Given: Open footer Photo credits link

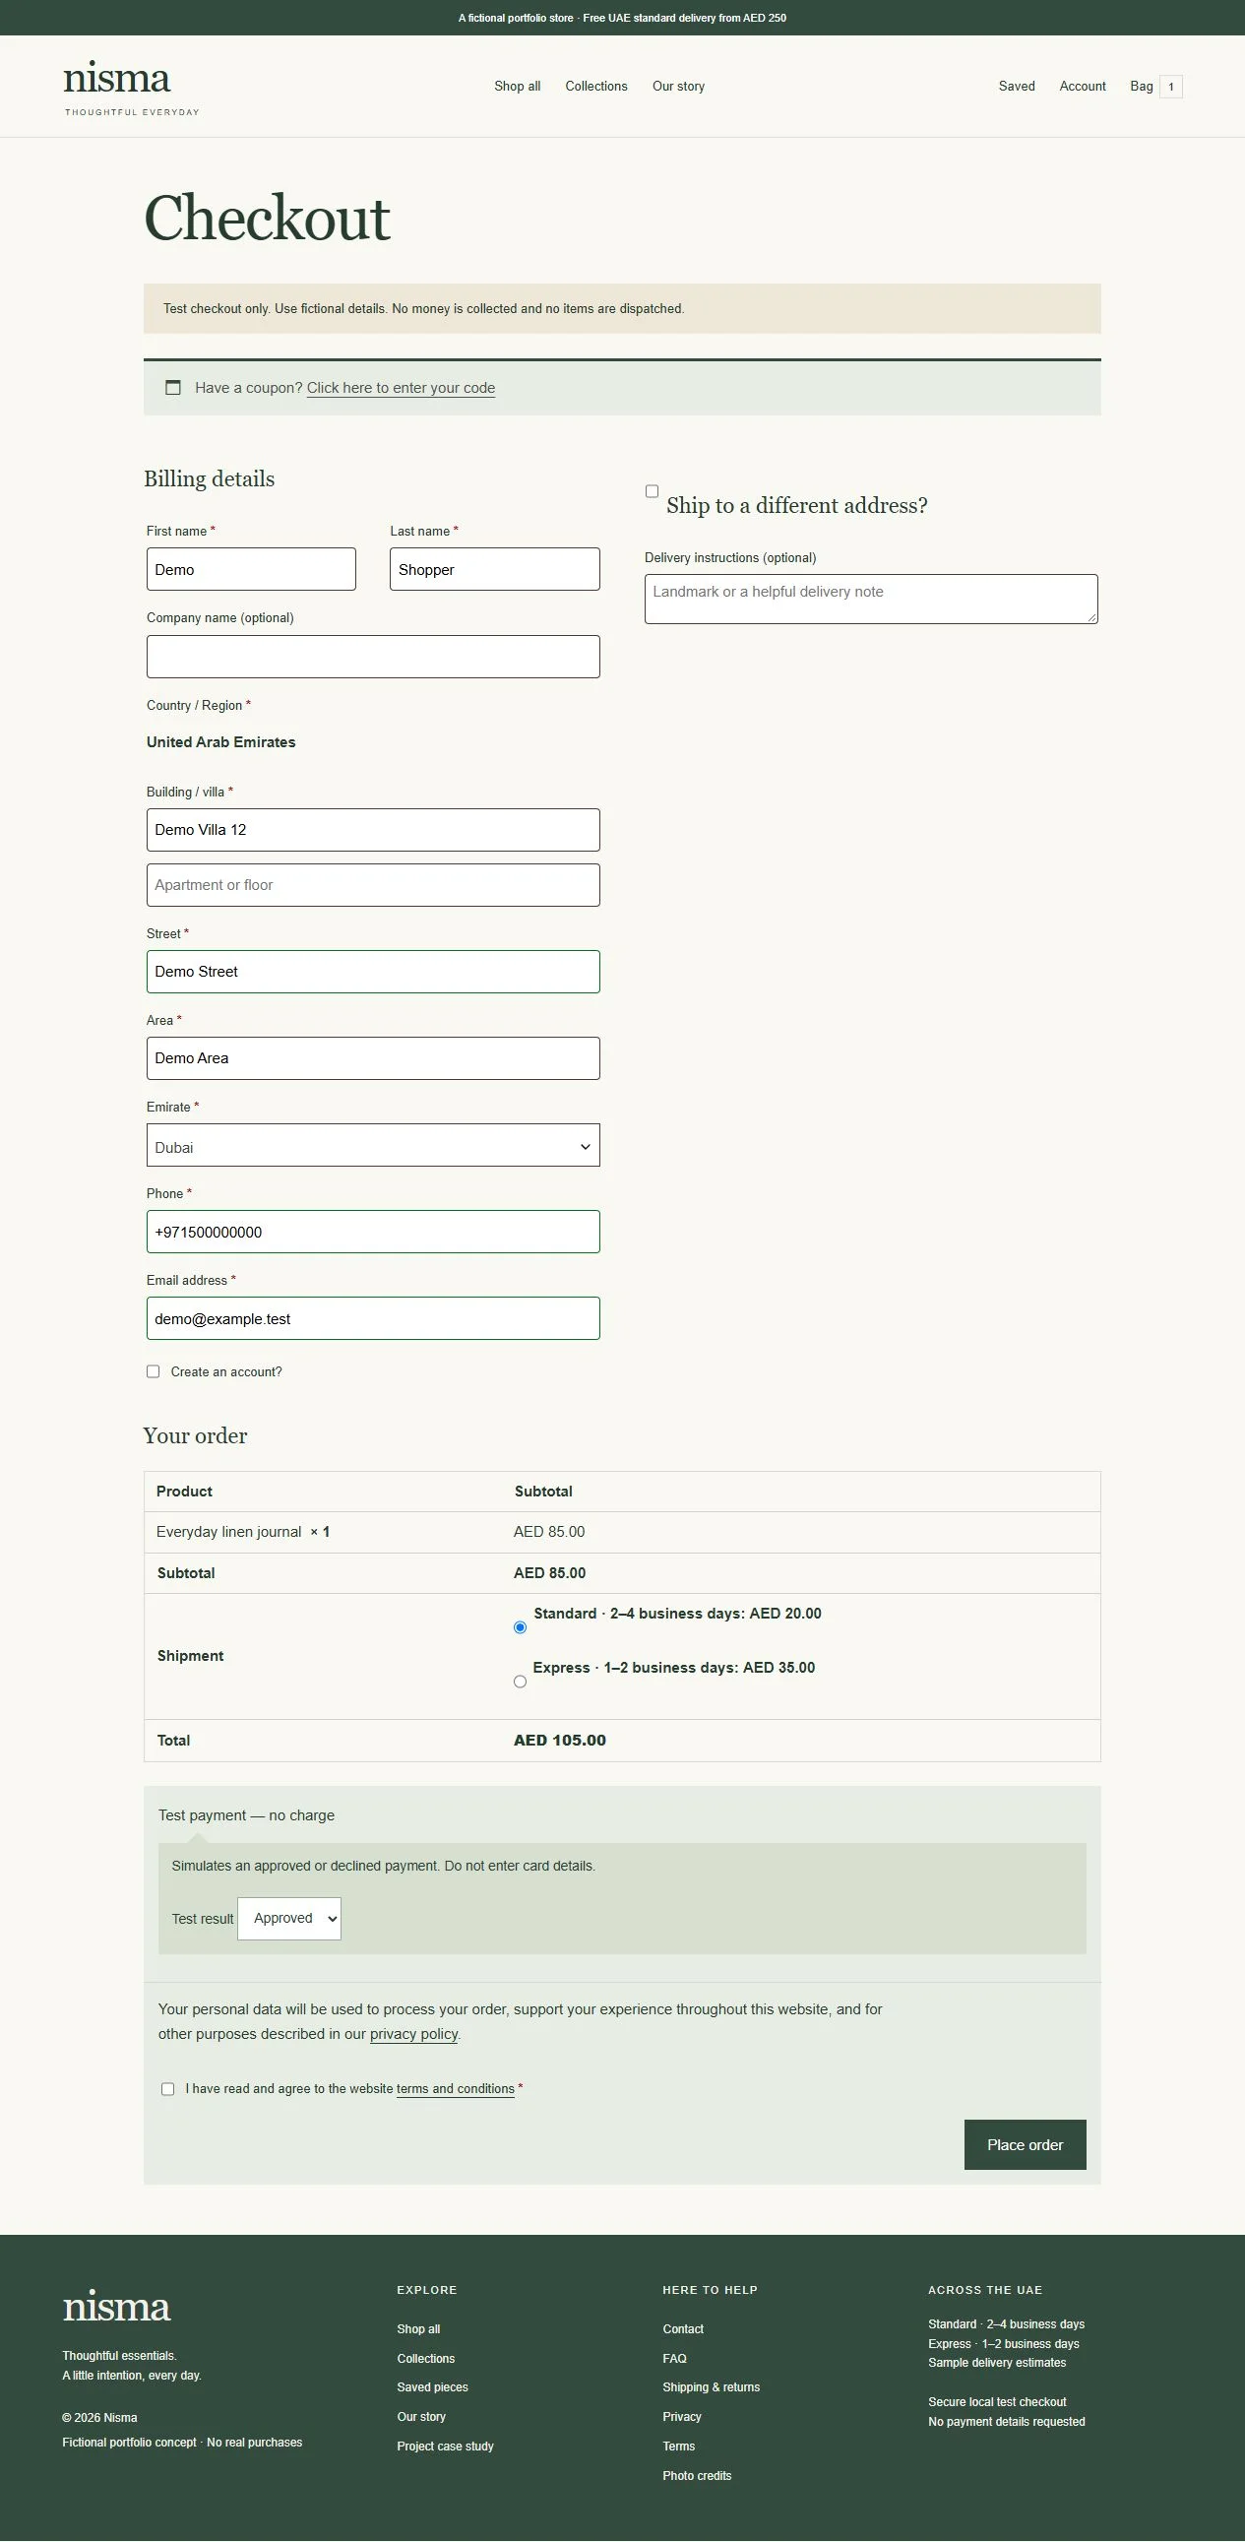Looking at the screenshot, I should click(x=698, y=2476).
